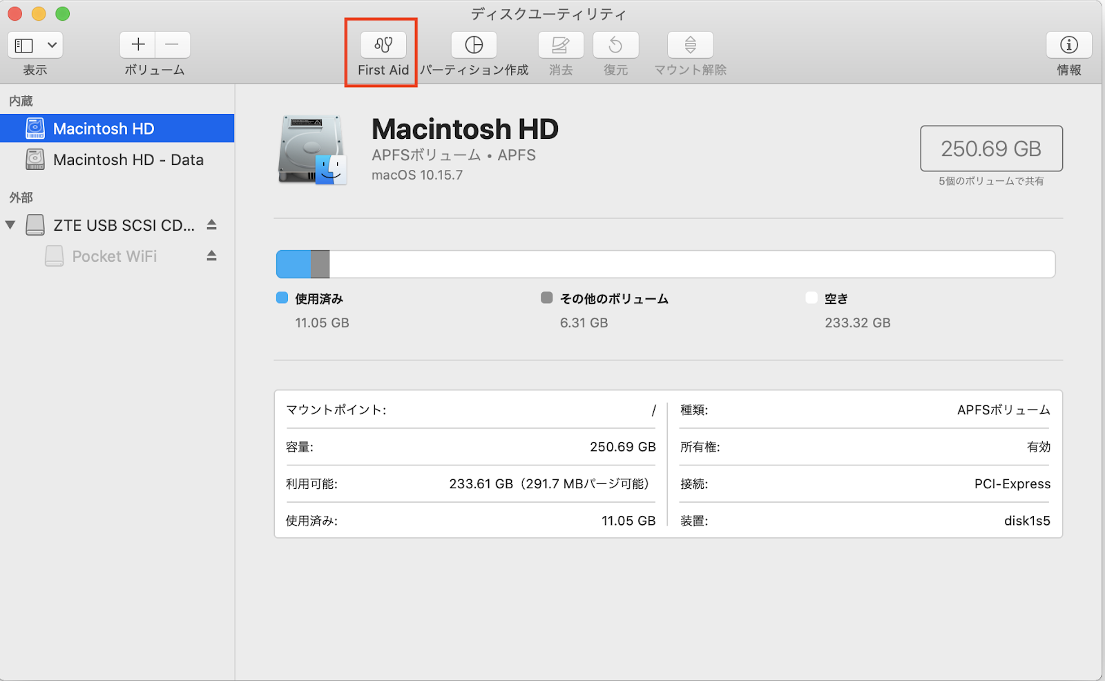Image resolution: width=1105 pixels, height=681 pixels.
Task: Click the ディスクユーティリティ window title
Action: 548,14
